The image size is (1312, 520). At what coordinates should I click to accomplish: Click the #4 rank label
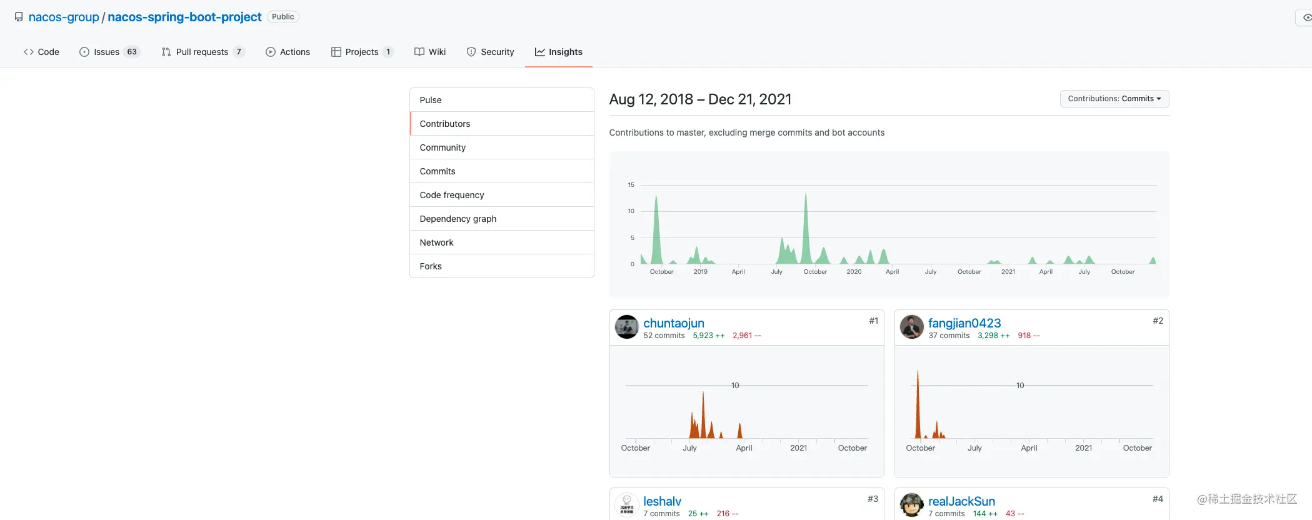tap(1158, 499)
